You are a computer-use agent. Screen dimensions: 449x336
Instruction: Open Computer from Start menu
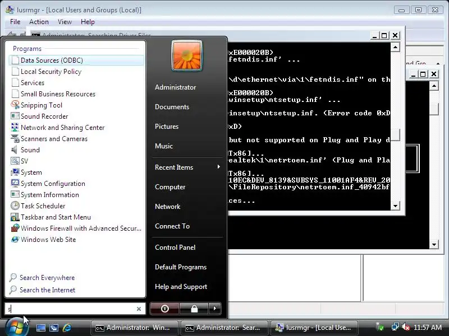tap(170, 187)
